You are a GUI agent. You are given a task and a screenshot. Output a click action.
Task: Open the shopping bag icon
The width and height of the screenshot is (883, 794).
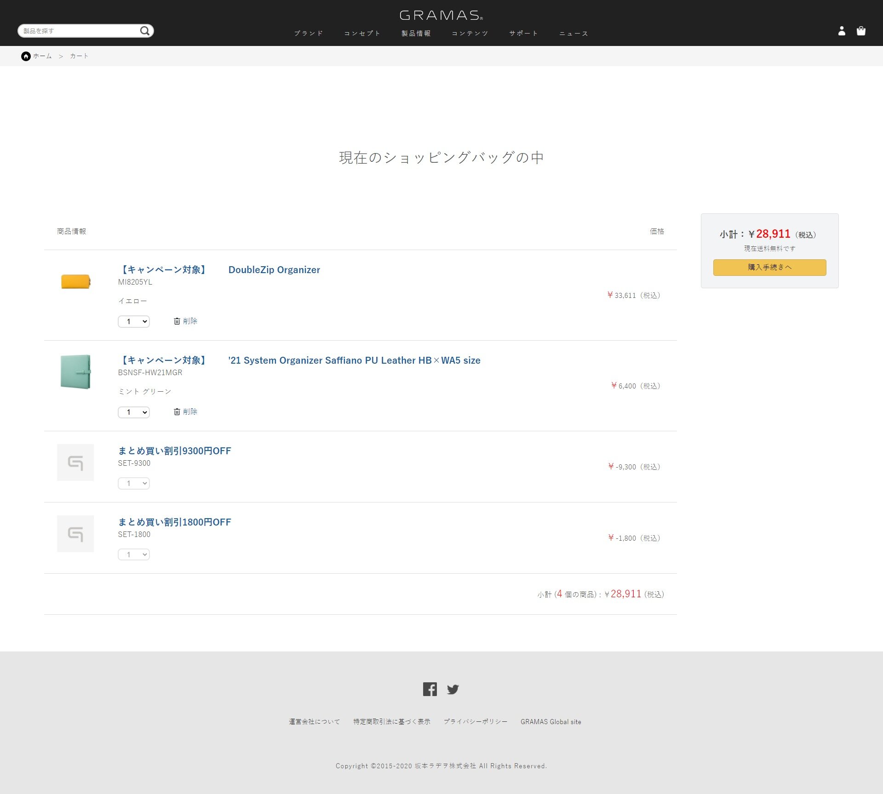861,31
